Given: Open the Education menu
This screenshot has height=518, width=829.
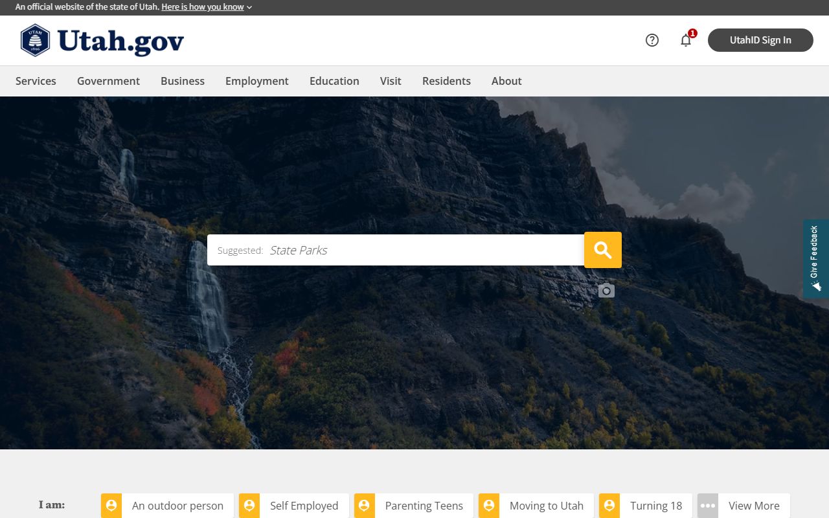Looking at the screenshot, I should pos(334,81).
